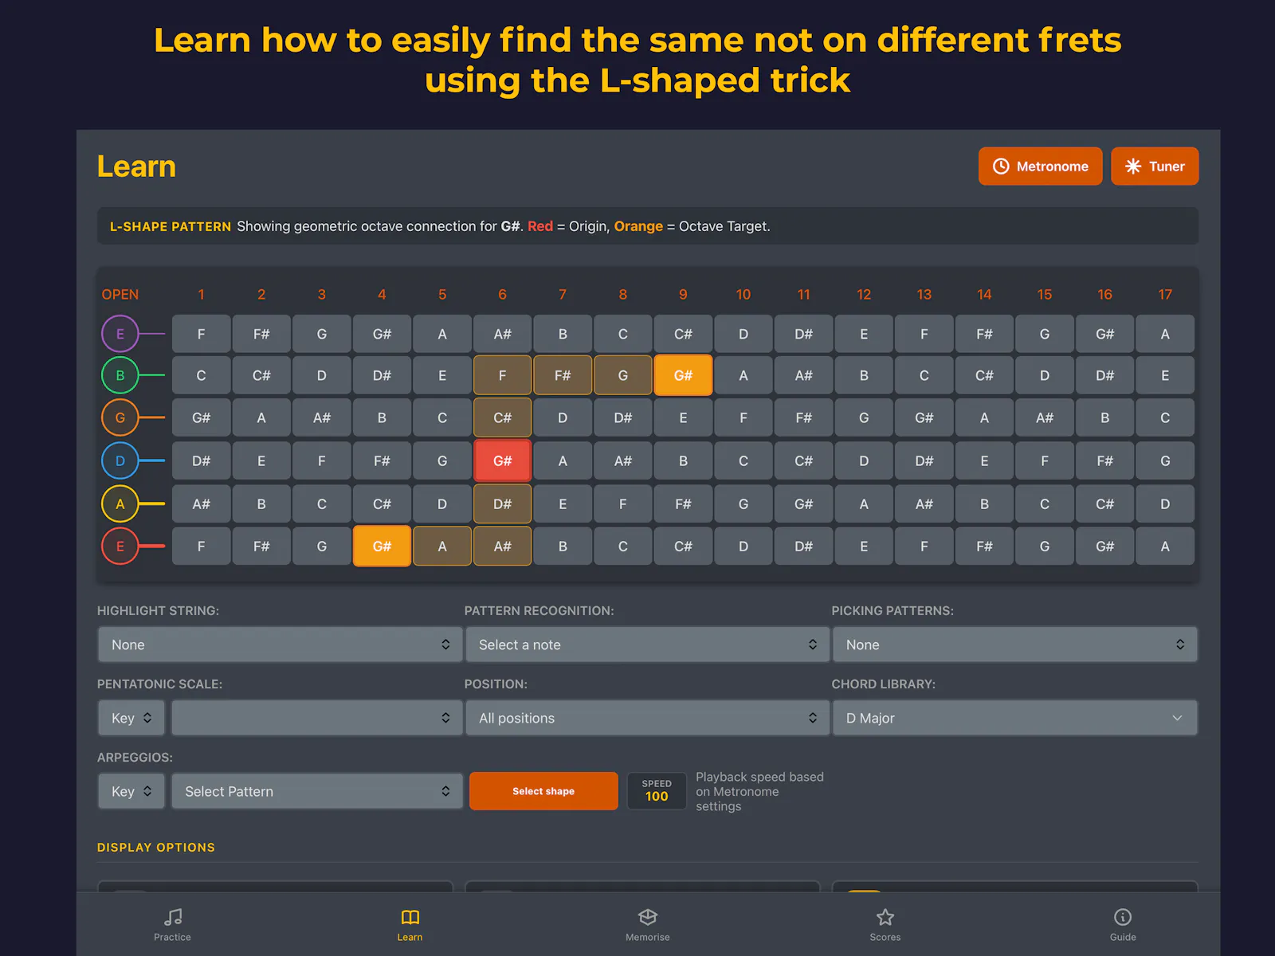
Task: Click the Select shape button
Action: point(543,791)
